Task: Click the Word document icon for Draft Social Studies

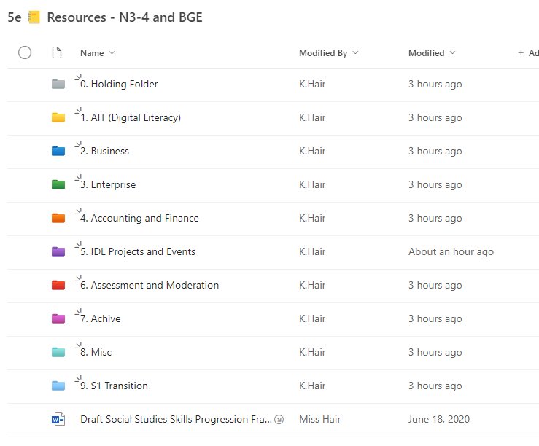Action: click(x=58, y=419)
